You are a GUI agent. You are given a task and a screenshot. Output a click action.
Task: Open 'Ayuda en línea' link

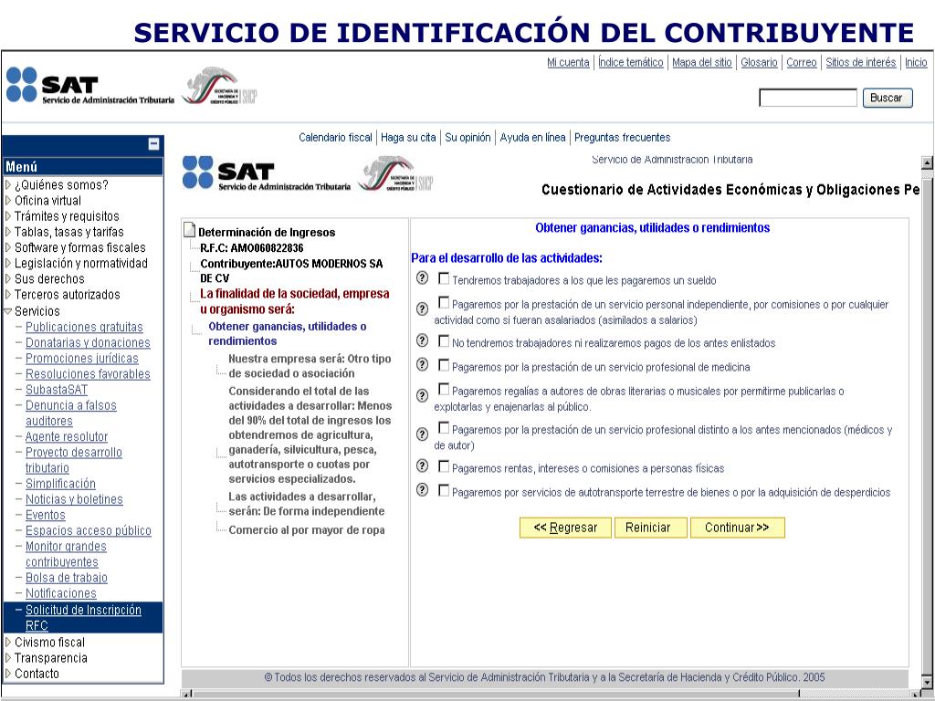(532, 138)
